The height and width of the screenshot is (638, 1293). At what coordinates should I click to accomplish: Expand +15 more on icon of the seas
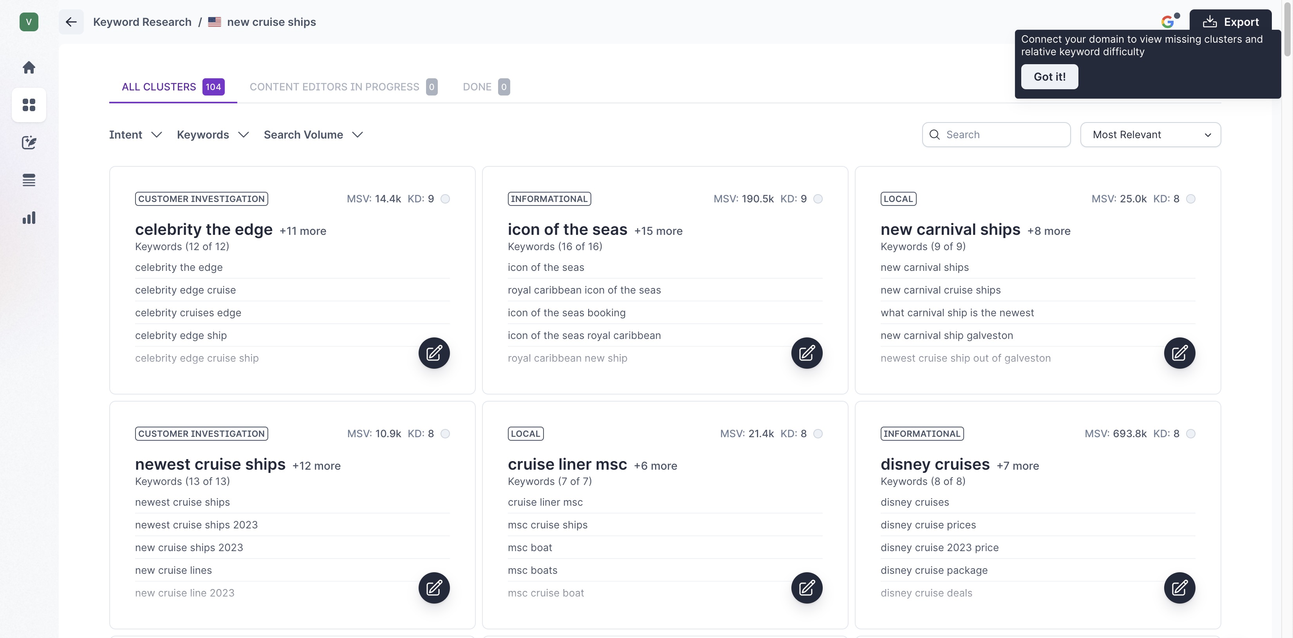coord(658,231)
